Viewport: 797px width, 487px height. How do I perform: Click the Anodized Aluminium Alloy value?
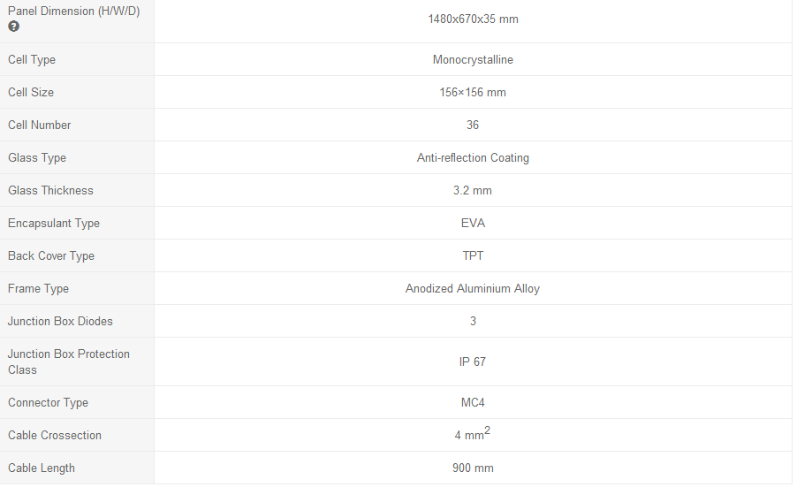coord(473,289)
